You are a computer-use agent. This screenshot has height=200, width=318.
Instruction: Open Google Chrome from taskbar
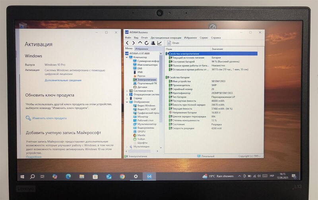click(x=122, y=177)
